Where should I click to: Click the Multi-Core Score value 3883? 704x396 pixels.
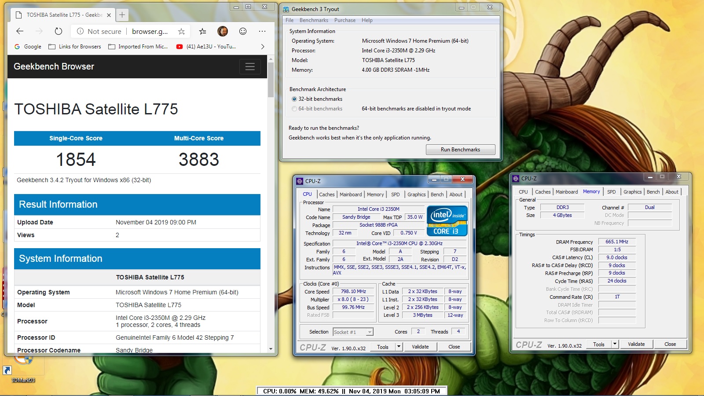pos(199,160)
